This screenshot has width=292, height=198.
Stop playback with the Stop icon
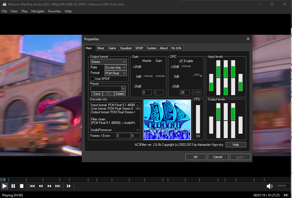tap(22, 186)
